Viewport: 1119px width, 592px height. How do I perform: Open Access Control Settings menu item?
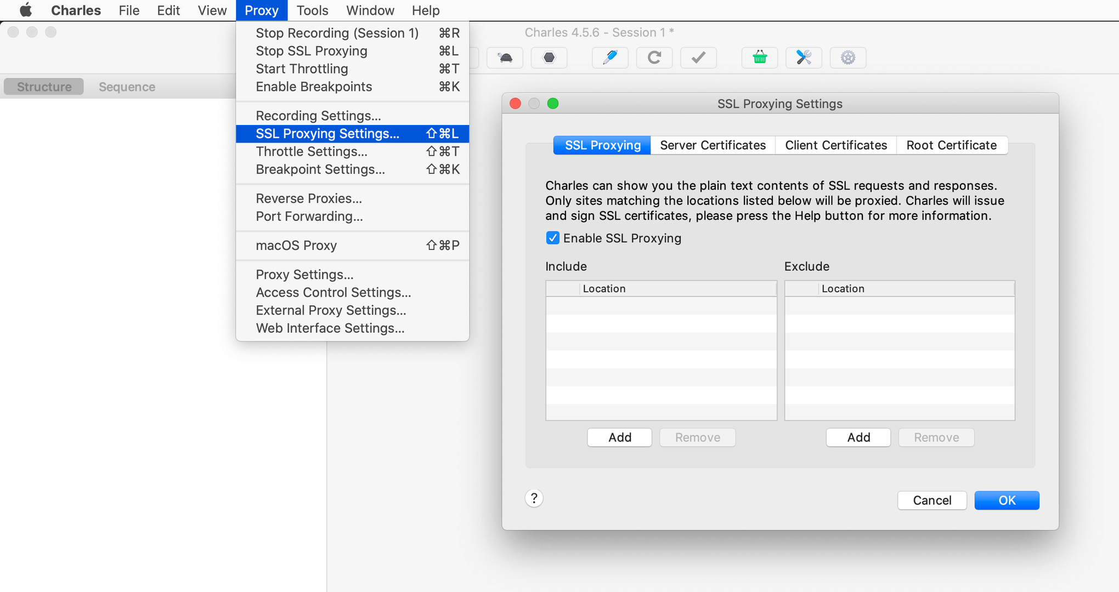pos(352,293)
